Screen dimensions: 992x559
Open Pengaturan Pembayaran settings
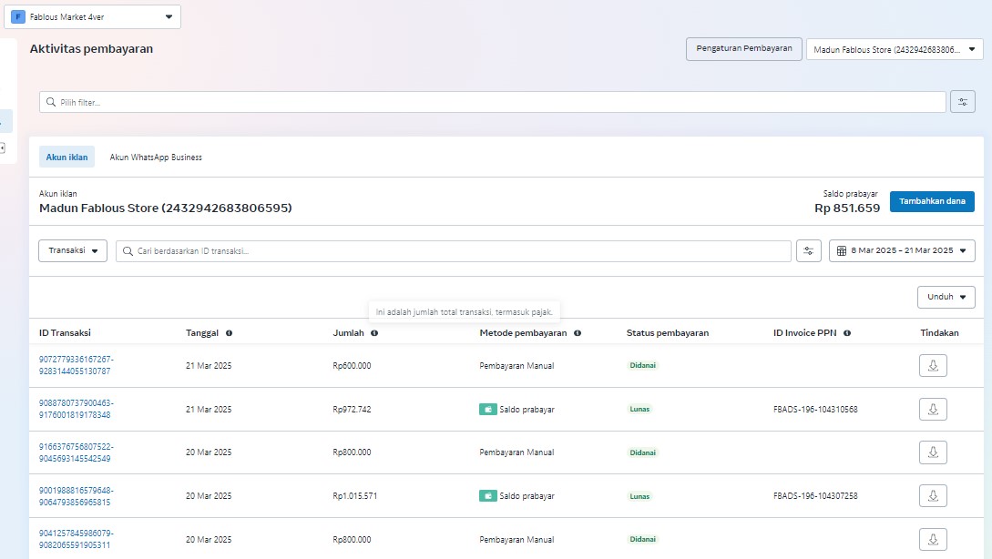743,49
